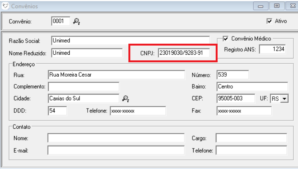This screenshot has height=169, width=298.
Task: Open the UF state dropdown
Action: click(x=284, y=99)
